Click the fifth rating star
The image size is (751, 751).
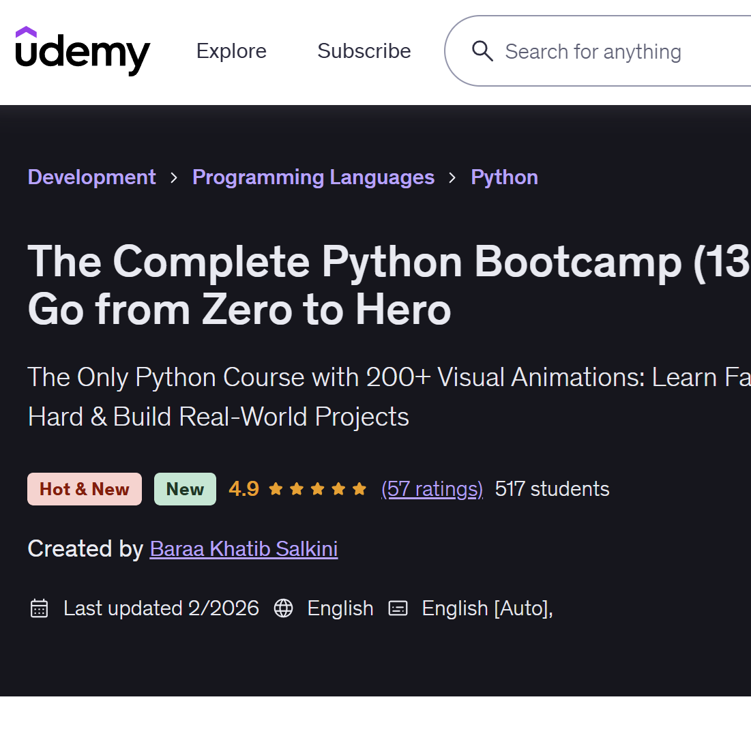point(359,489)
